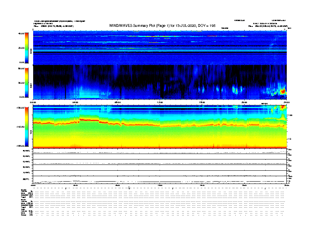309x238 pixels.
Task: Click the 24:00 tick label under RAD1 panel
Action: (286, 102)
